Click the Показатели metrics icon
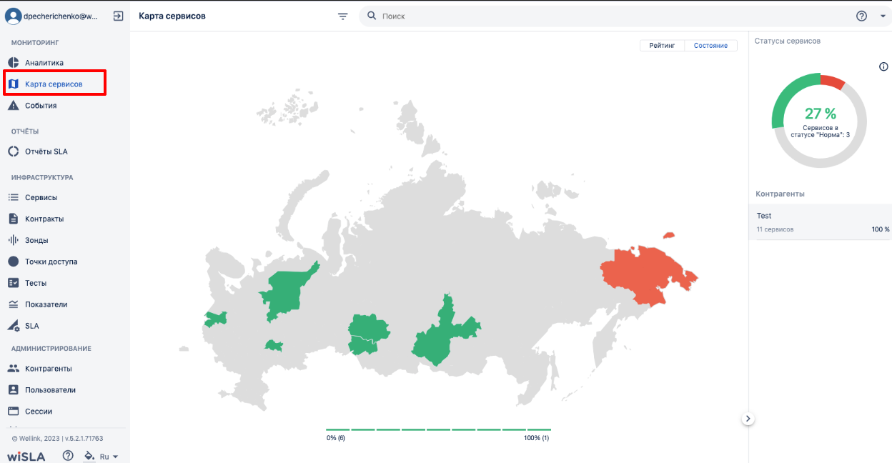This screenshot has width=892, height=463. (13, 304)
